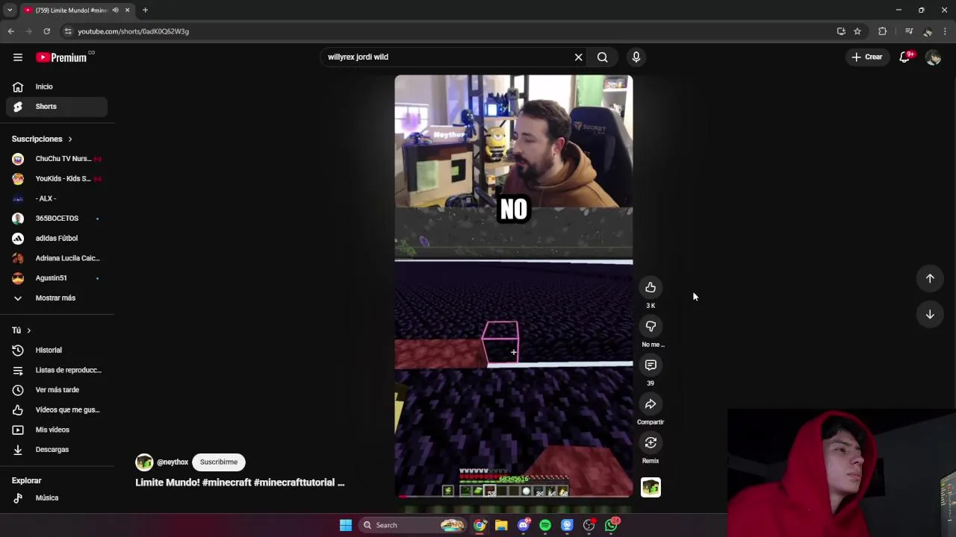
Task: Like this Short with thumbs up
Action: 651,288
